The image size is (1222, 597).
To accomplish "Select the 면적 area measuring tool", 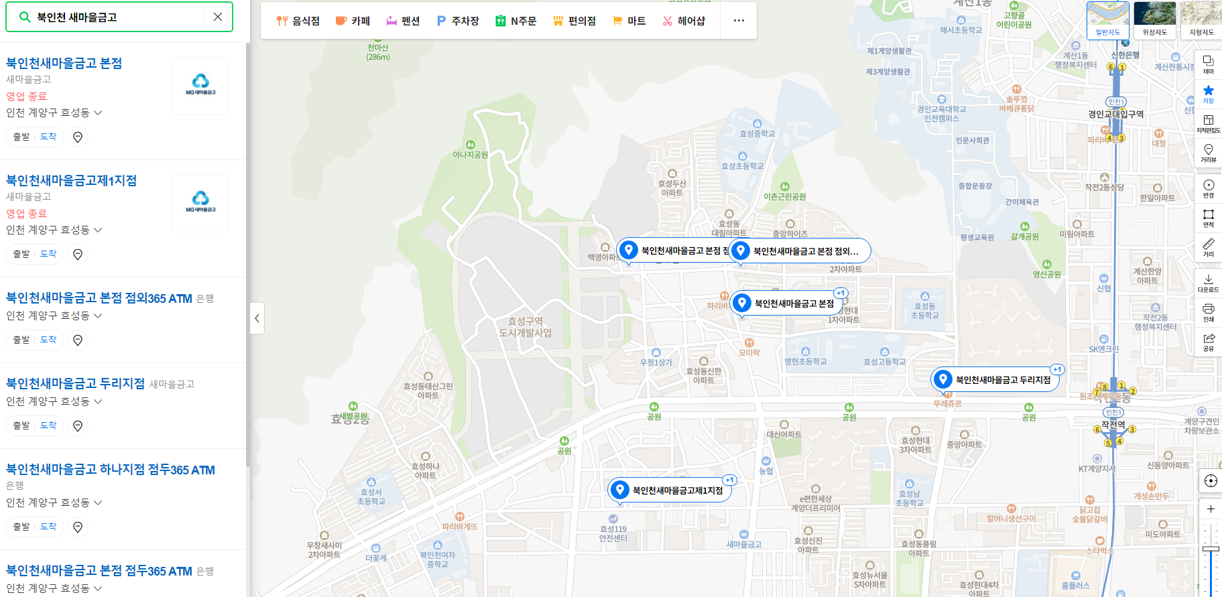I will point(1208,218).
